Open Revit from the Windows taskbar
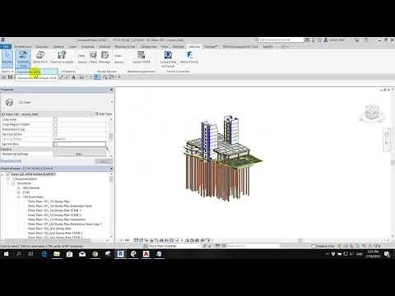This screenshot has width=395, height=296. click(x=120, y=254)
